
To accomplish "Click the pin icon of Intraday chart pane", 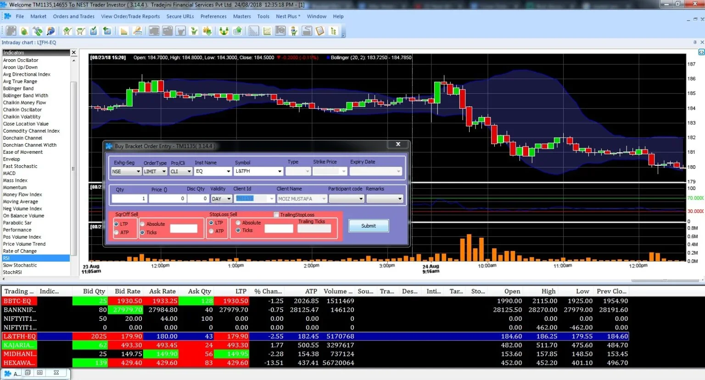I will point(695,42).
